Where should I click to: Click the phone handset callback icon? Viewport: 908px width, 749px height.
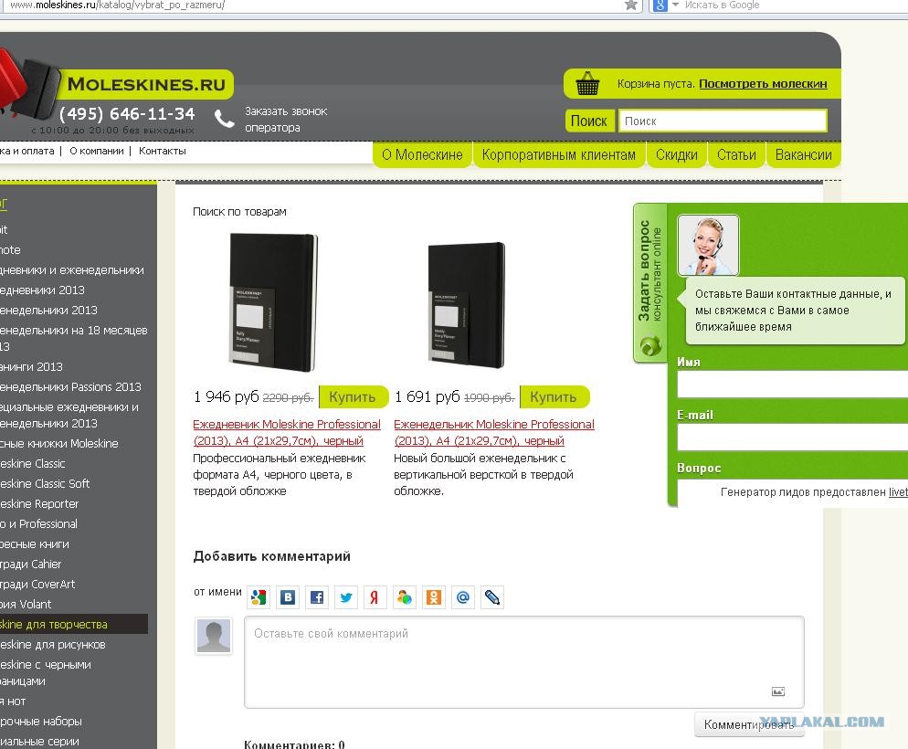point(224,119)
